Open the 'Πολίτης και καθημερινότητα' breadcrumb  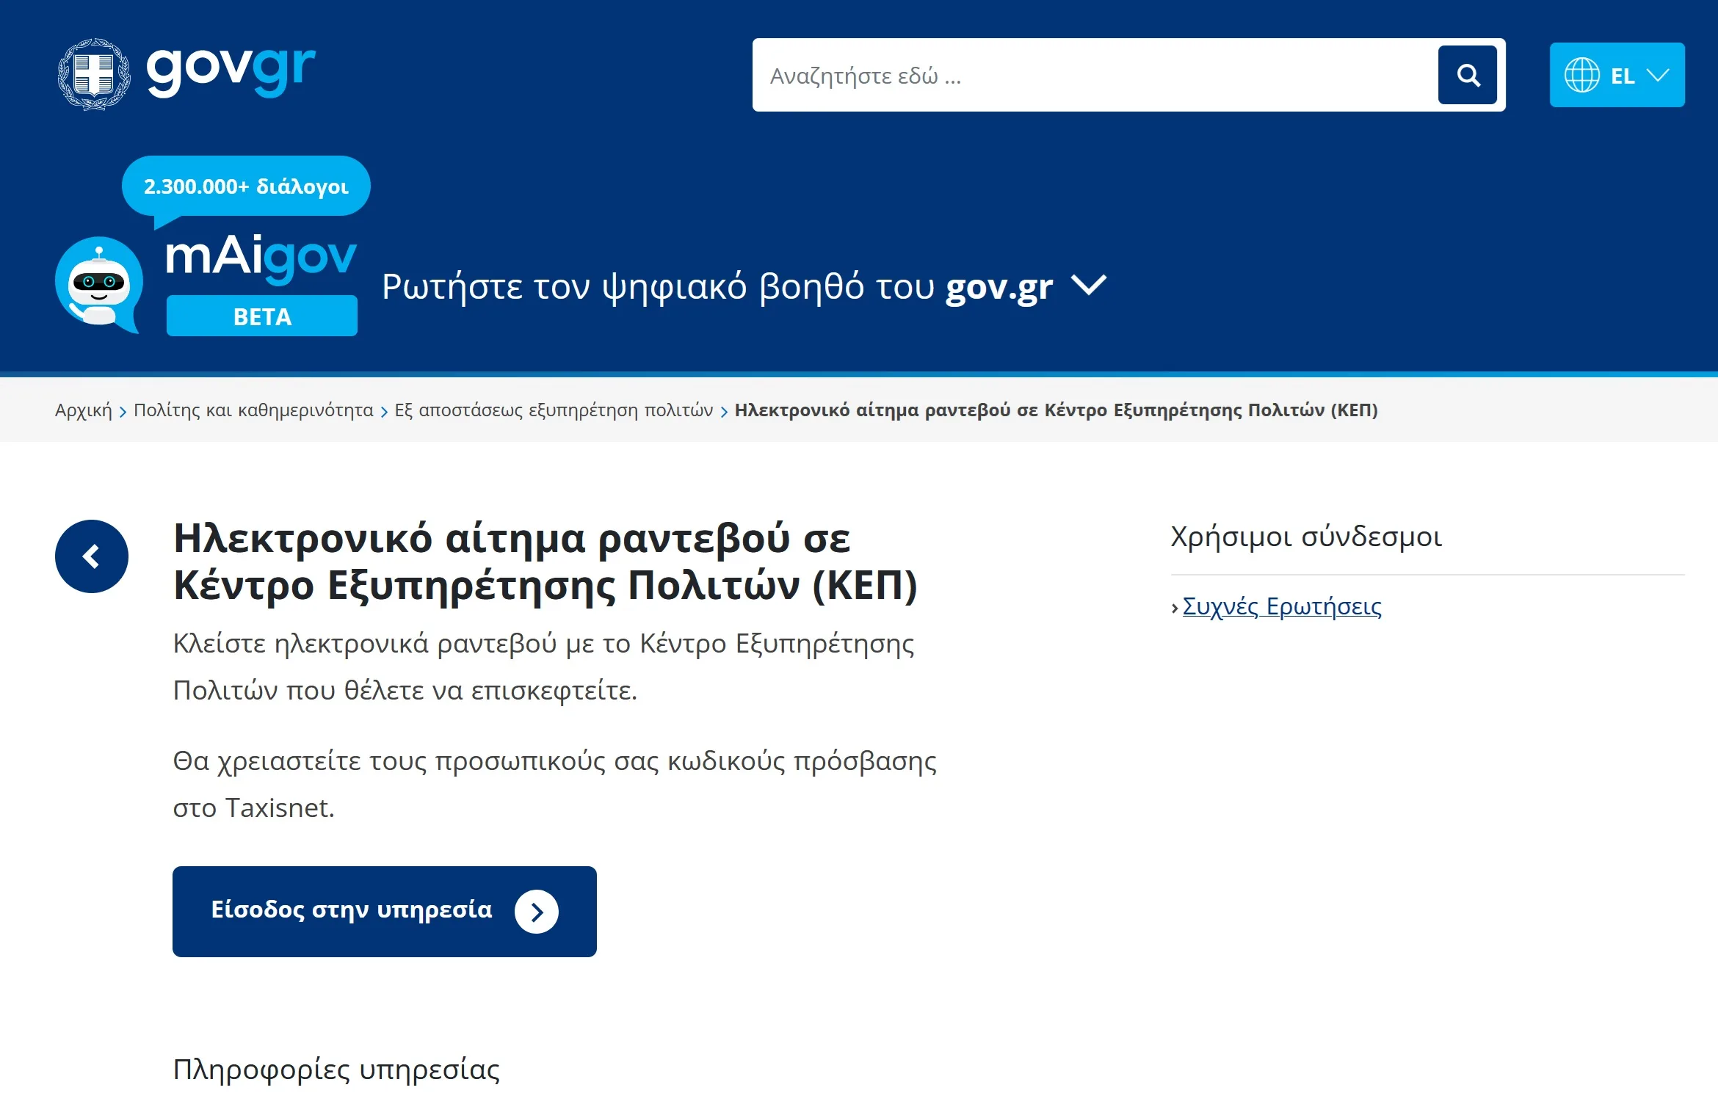[251, 410]
